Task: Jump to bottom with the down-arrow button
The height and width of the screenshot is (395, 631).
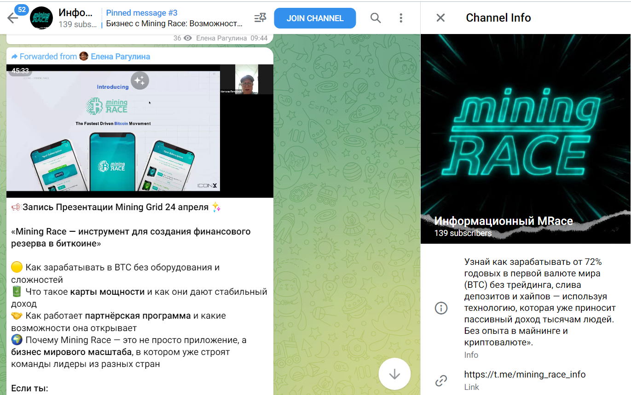Action: (x=394, y=374)
